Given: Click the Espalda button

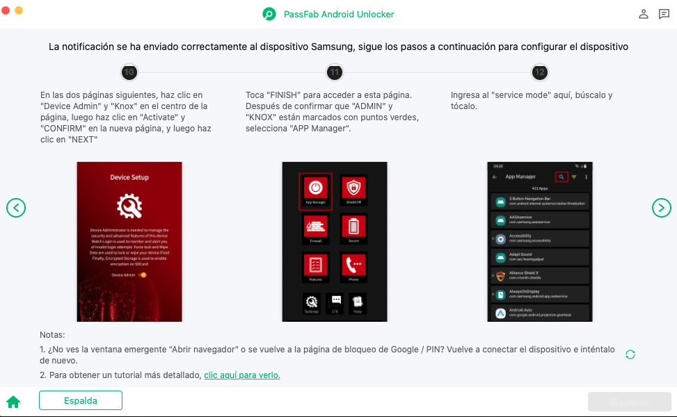Looking at the screenshot, I should (81, 400).
